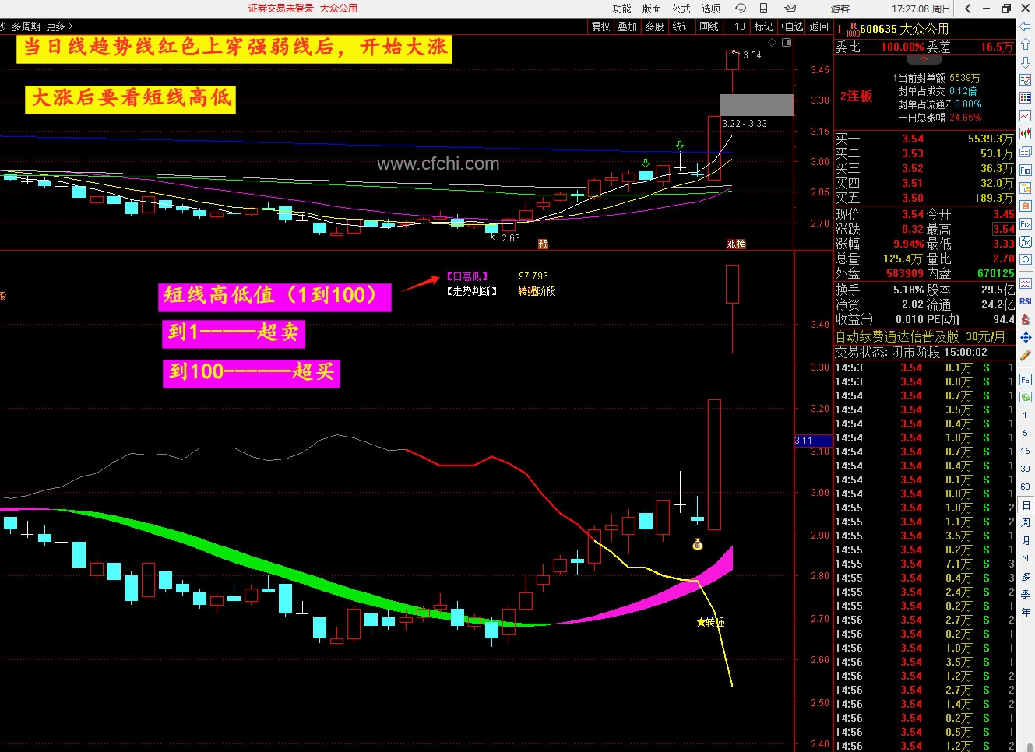Collapse the order book arrow under 委比
This screenshot has width=1035, height=752.
pyautogui.click(x=924, y=59)
